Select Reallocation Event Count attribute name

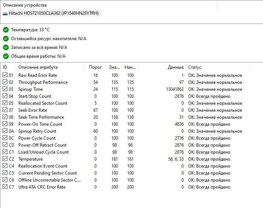point(43,166)
